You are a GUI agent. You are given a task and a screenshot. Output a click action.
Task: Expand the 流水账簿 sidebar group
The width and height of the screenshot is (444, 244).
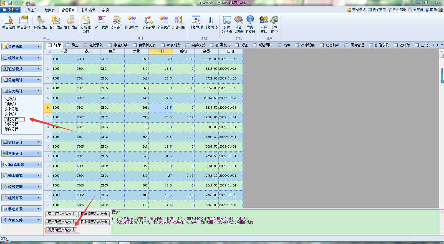[x=22, y=176]
